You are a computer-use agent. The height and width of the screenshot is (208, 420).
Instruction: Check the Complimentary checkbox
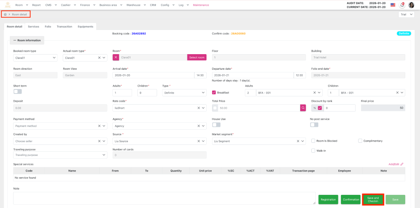point(360,141)
